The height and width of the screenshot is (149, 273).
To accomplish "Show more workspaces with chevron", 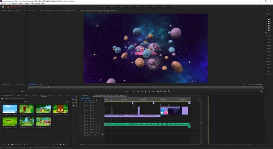I will click(x=174, y=7).
